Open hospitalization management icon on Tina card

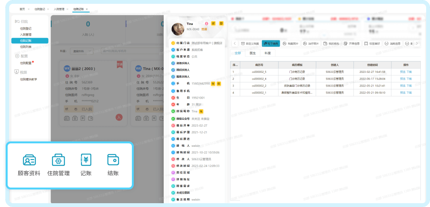(x=147, y=119)
